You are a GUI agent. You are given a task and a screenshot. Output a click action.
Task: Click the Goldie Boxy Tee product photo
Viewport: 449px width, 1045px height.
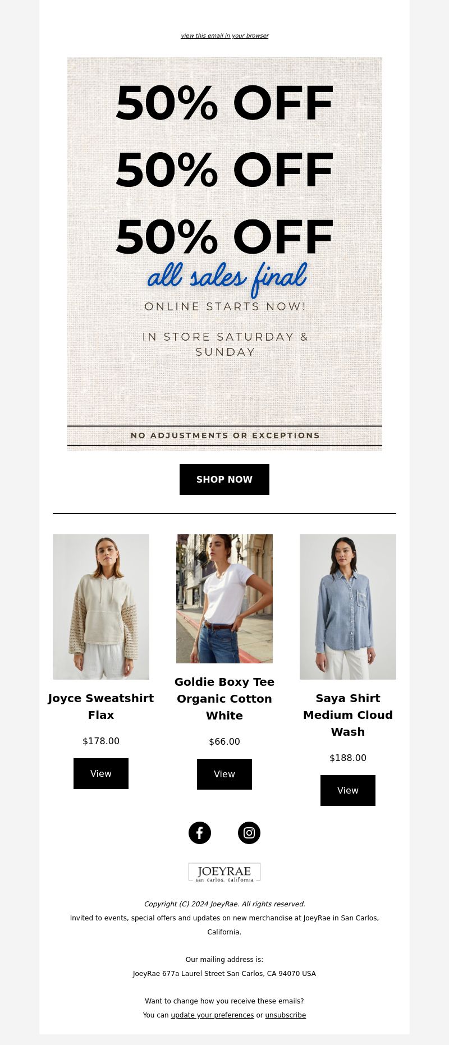click(224, 599)
